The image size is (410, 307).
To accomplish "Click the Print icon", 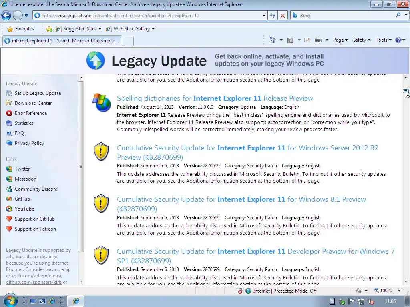I will tap(318, 40).
